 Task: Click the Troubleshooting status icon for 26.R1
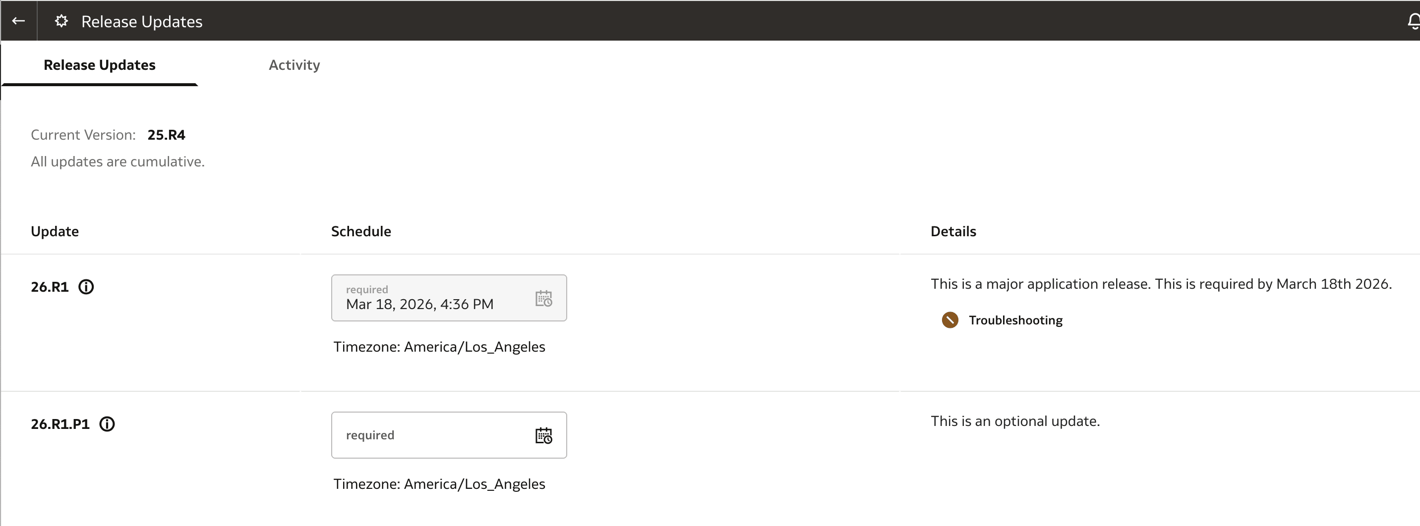(x=949, y=319)
